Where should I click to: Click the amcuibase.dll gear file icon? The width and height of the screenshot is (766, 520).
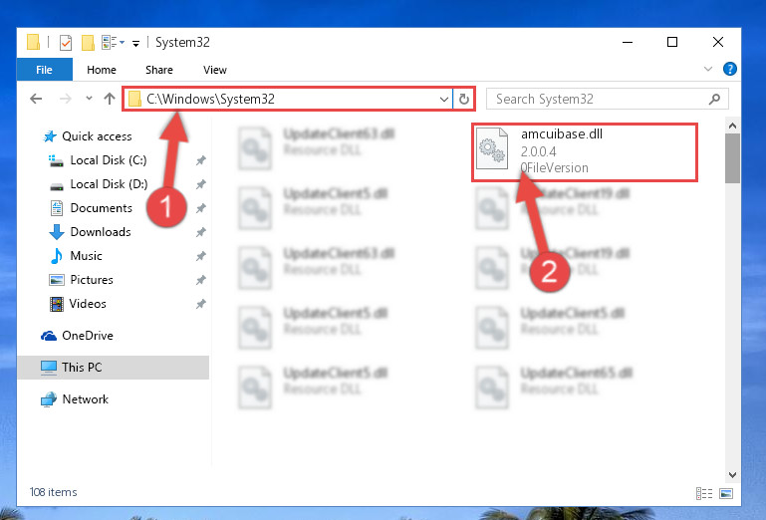[492, 148]
